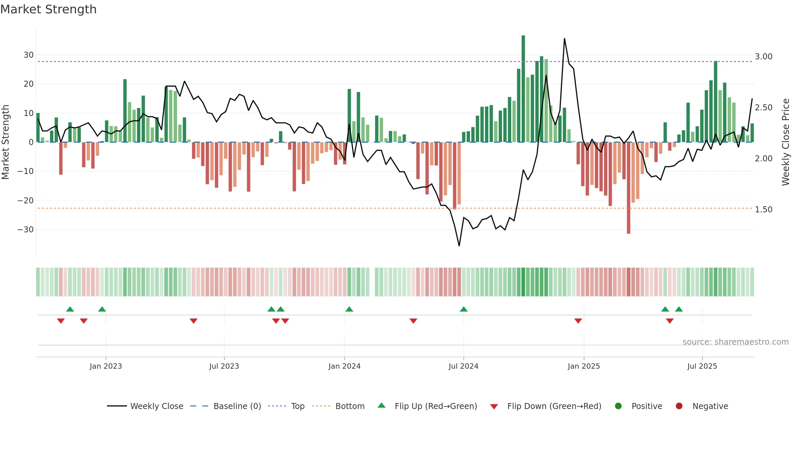Click the orange Bottom threshold dotted line
The height and width of the screenshot is (450, 800).
tap(395, 208)
